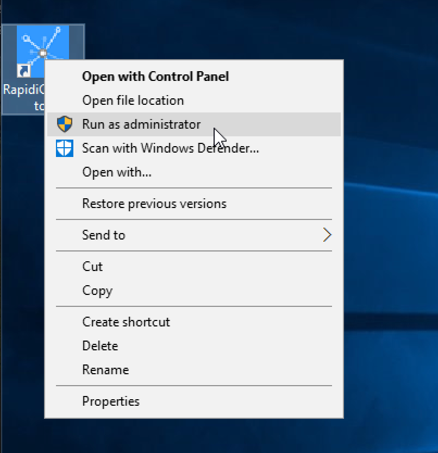Select Open file location
438x453 pixels.
coord(193,100)
